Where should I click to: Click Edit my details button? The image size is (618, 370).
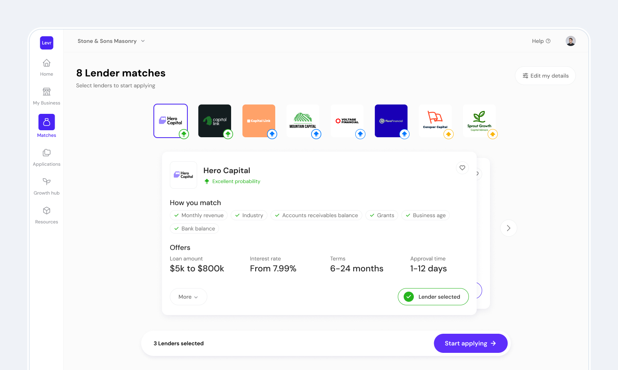545,76
